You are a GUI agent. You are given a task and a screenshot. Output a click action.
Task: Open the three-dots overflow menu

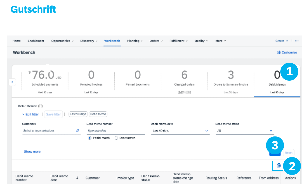[297, 41]
